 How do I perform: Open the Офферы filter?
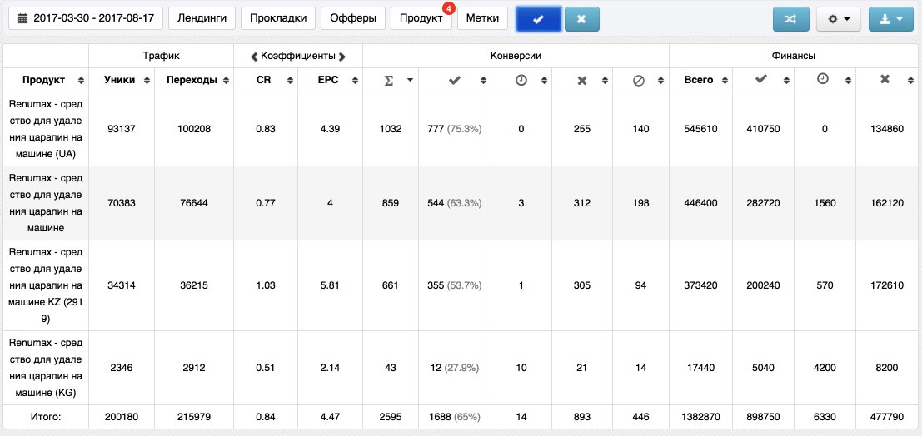point(353,18)
